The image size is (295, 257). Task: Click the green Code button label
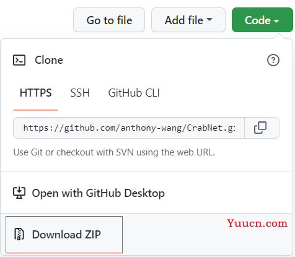257,20
